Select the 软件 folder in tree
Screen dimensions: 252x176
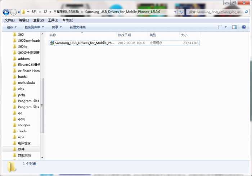21,149
